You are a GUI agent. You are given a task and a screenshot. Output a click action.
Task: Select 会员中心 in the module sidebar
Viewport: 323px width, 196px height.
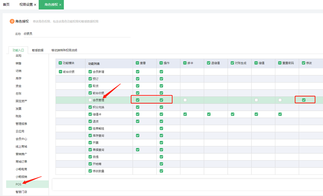(21, 139)
